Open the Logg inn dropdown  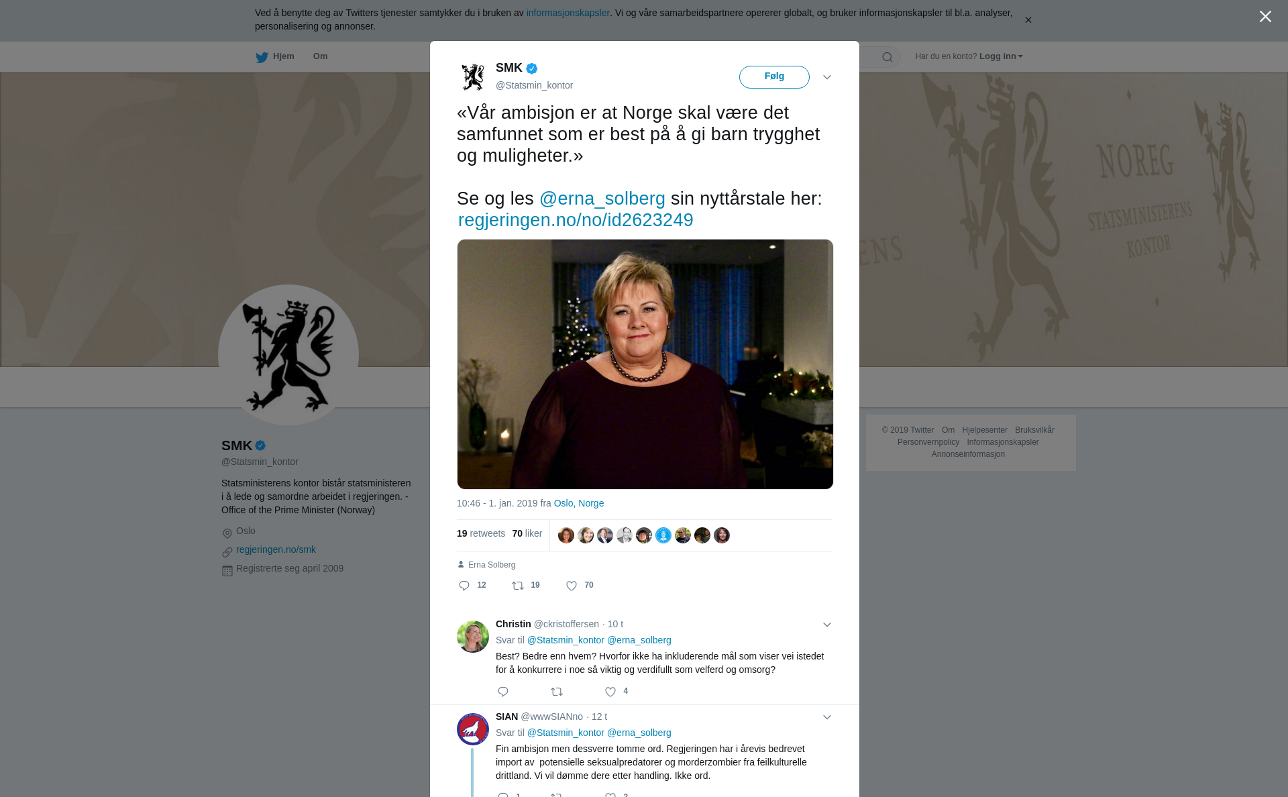1001,56
